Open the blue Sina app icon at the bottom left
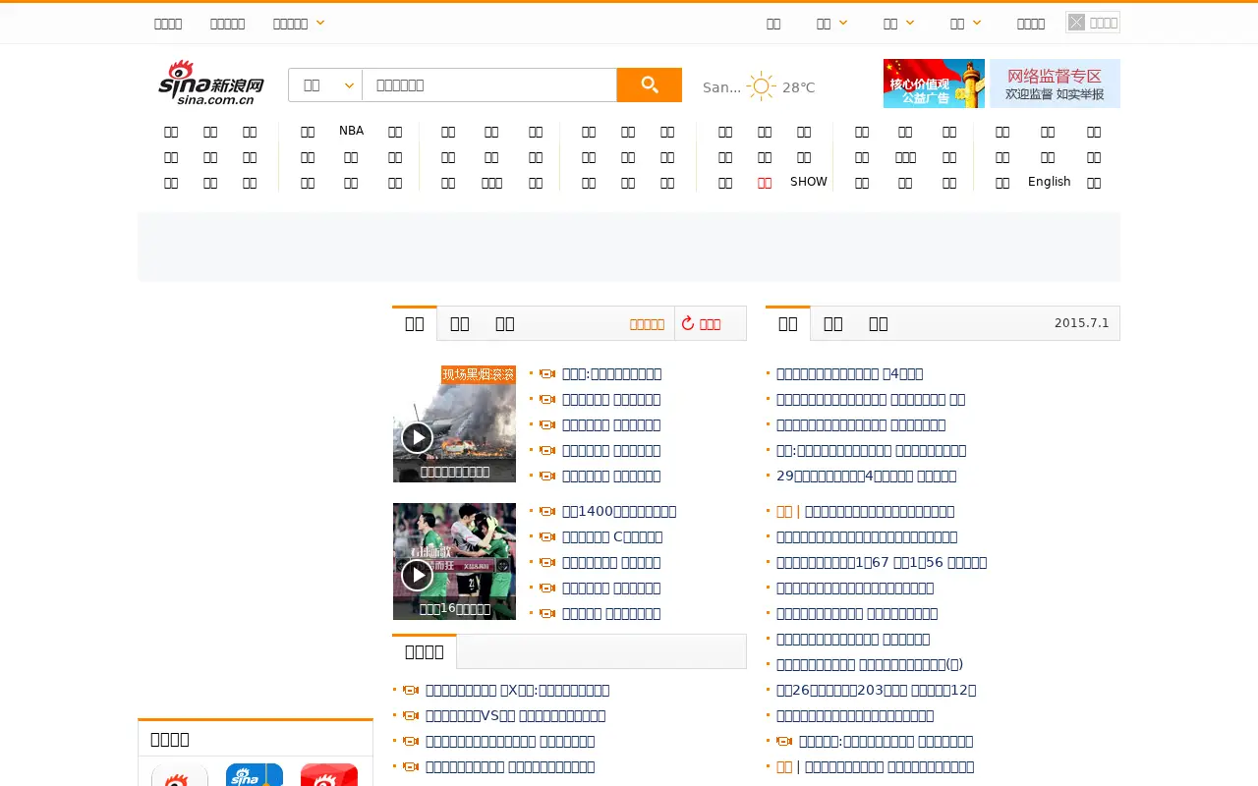The height and width of the screenshot is (786, 1258). pyautogui.click(x=255, y=775)
